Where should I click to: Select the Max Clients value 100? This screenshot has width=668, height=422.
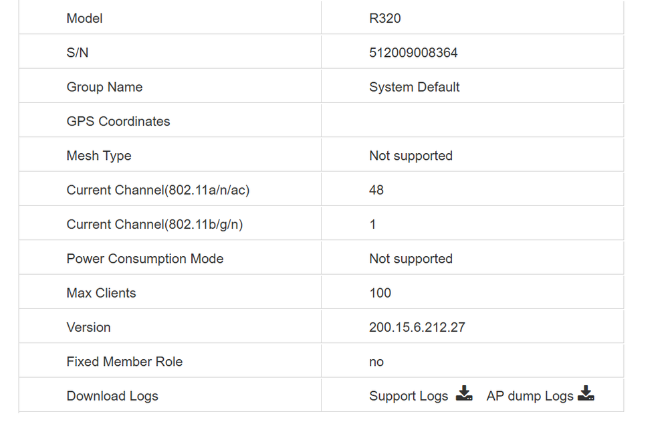pyautogui.click(x=380, y=293)
